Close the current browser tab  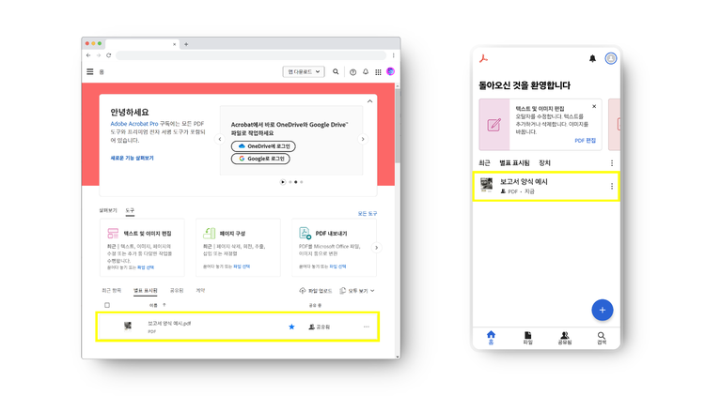pos(175,44)
